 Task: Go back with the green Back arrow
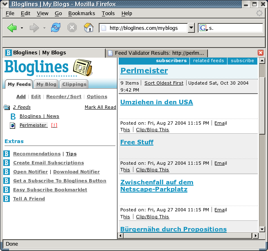click(x=12, y=28)
